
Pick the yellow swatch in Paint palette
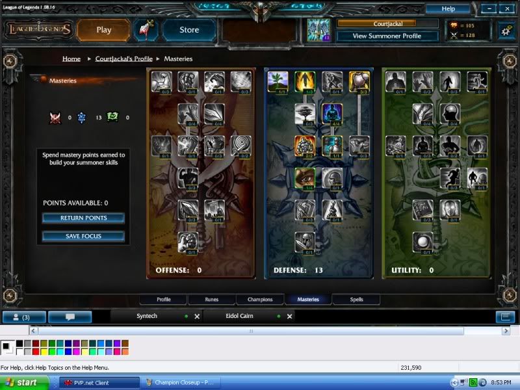point(44,352)
